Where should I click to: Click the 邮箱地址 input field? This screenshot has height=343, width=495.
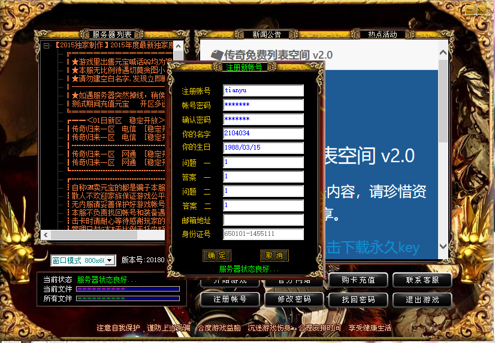click(x=263, y=220)
